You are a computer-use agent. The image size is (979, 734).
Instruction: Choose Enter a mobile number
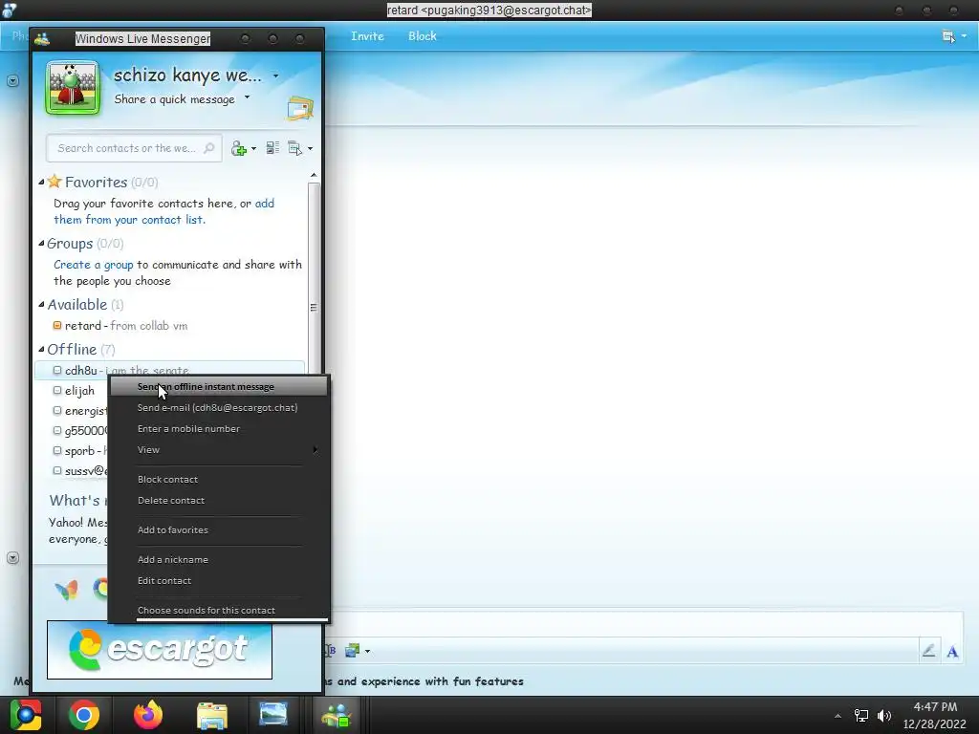coord(219,429)
